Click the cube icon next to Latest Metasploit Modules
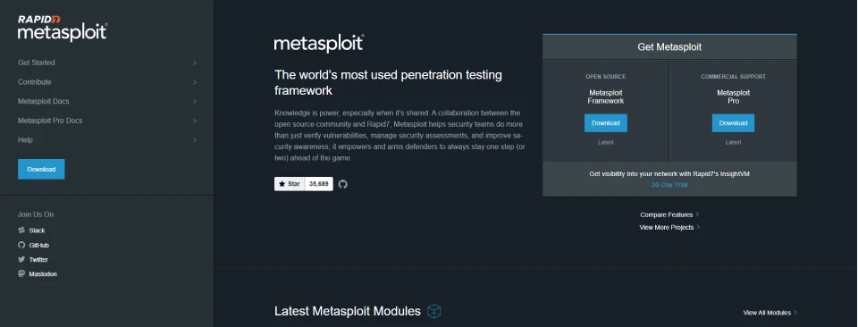858x327 pixels. (434, 311)
